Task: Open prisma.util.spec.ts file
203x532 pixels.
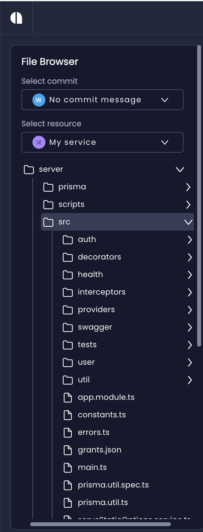Action: pyautogui.click(x=113, y=485)
